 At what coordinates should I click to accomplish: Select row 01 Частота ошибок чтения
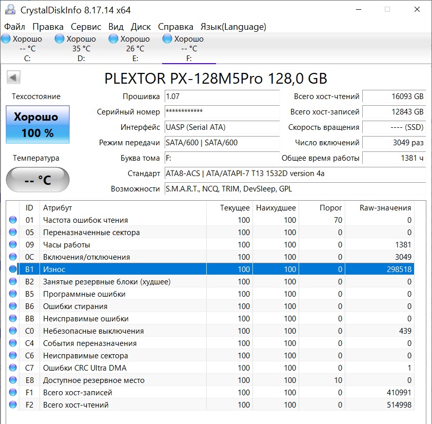tap(210, 220)
